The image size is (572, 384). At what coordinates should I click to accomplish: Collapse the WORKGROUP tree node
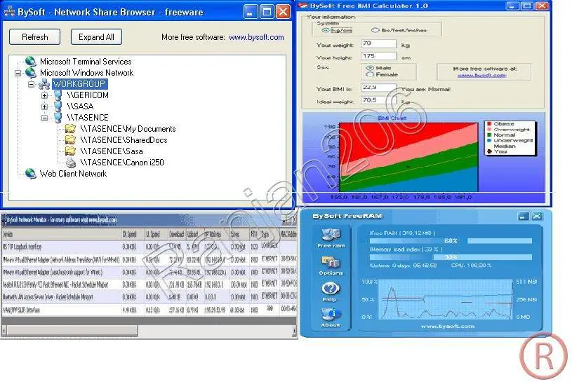[32, 85]
